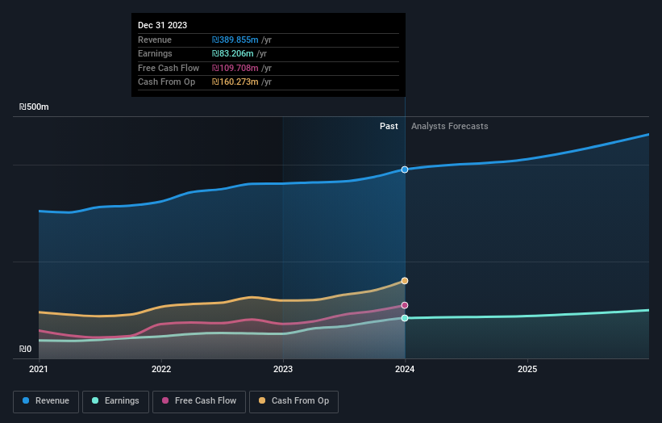Click the 2024 x-axis label

(405, 370)
